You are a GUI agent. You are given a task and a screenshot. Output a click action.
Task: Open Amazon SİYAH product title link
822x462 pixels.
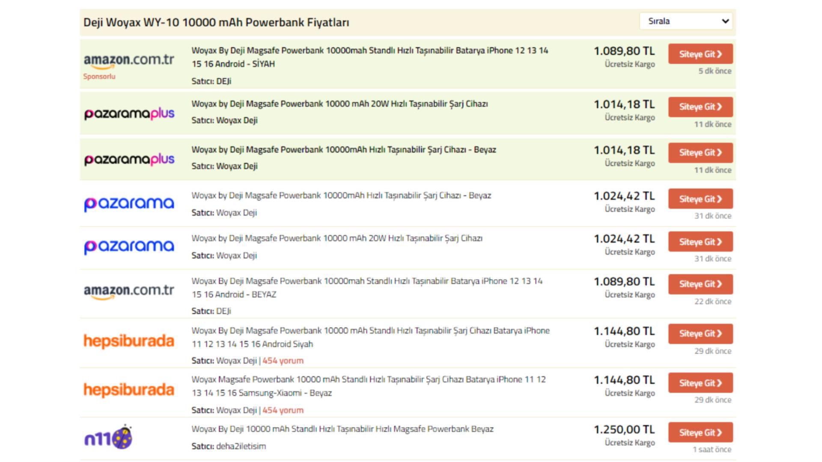click(370, 57)
